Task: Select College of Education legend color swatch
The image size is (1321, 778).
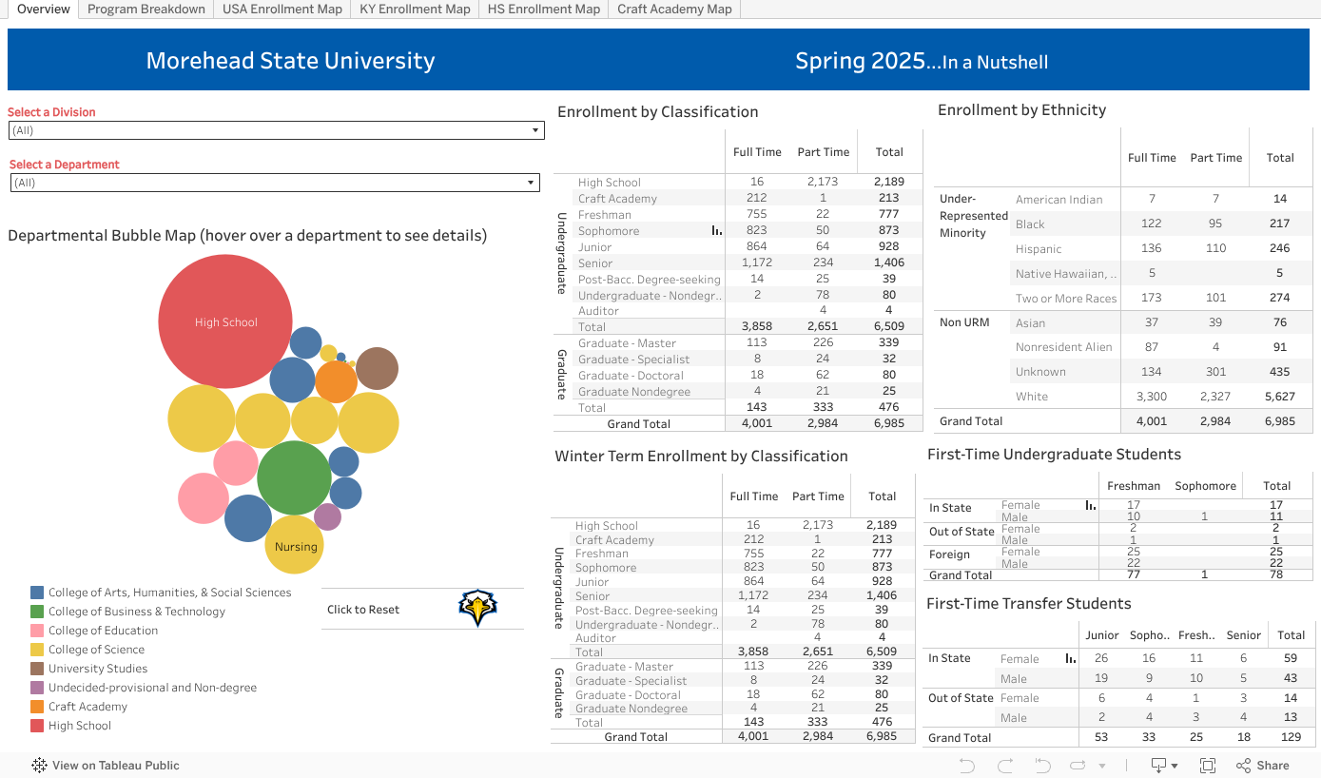Action: coord(37,631)
